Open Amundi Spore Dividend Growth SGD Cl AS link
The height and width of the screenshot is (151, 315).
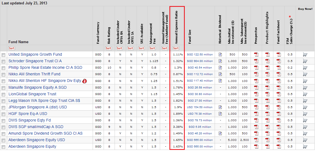46,134
